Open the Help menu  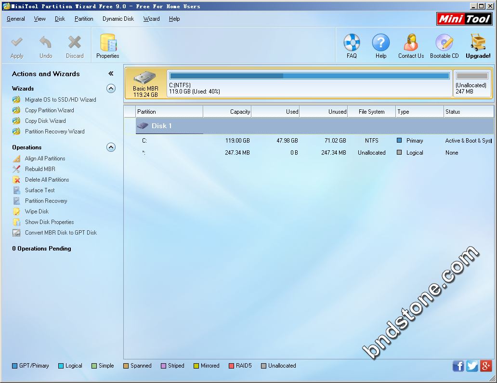174,19
